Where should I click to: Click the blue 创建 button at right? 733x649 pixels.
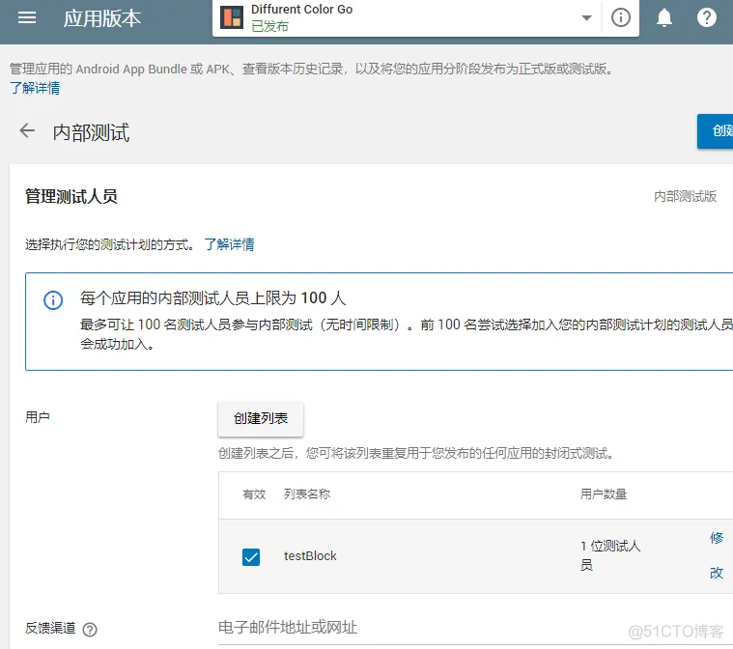(716, 131)
